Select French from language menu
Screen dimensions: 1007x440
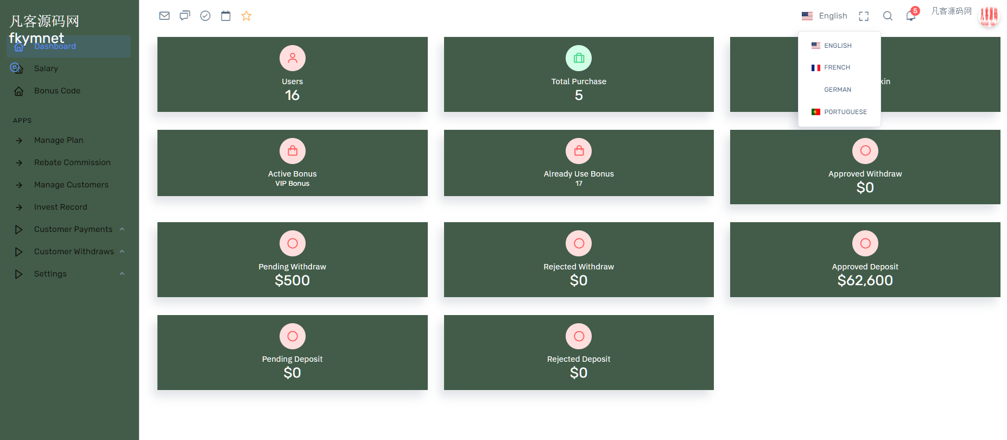pyautogui.click(x=837, y=67)
